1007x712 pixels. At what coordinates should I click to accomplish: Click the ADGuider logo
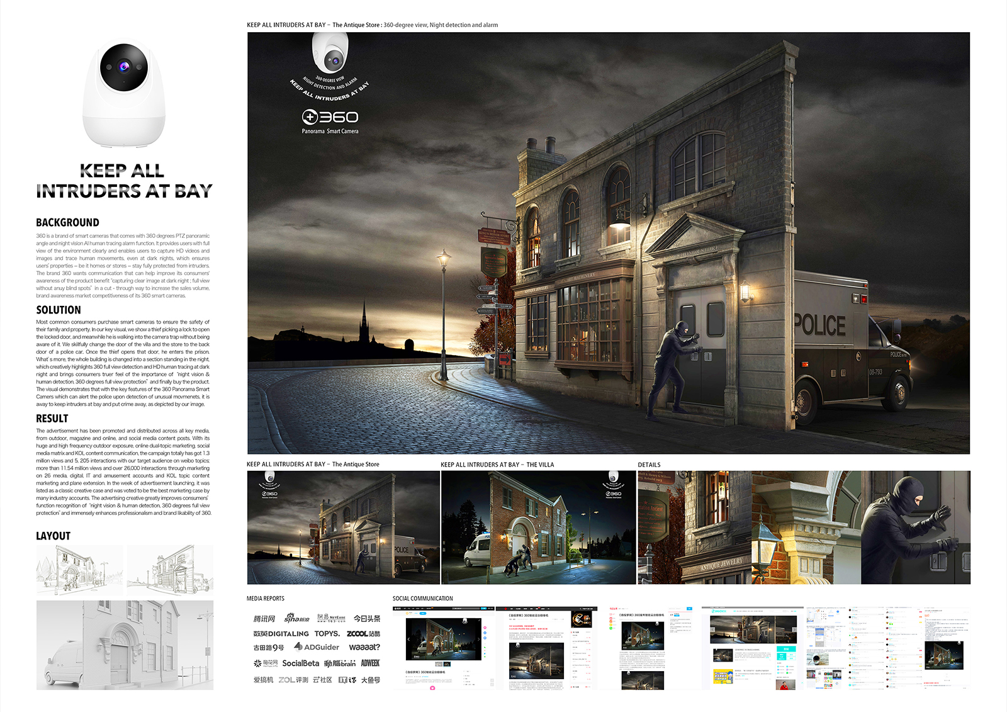point(317,647)
